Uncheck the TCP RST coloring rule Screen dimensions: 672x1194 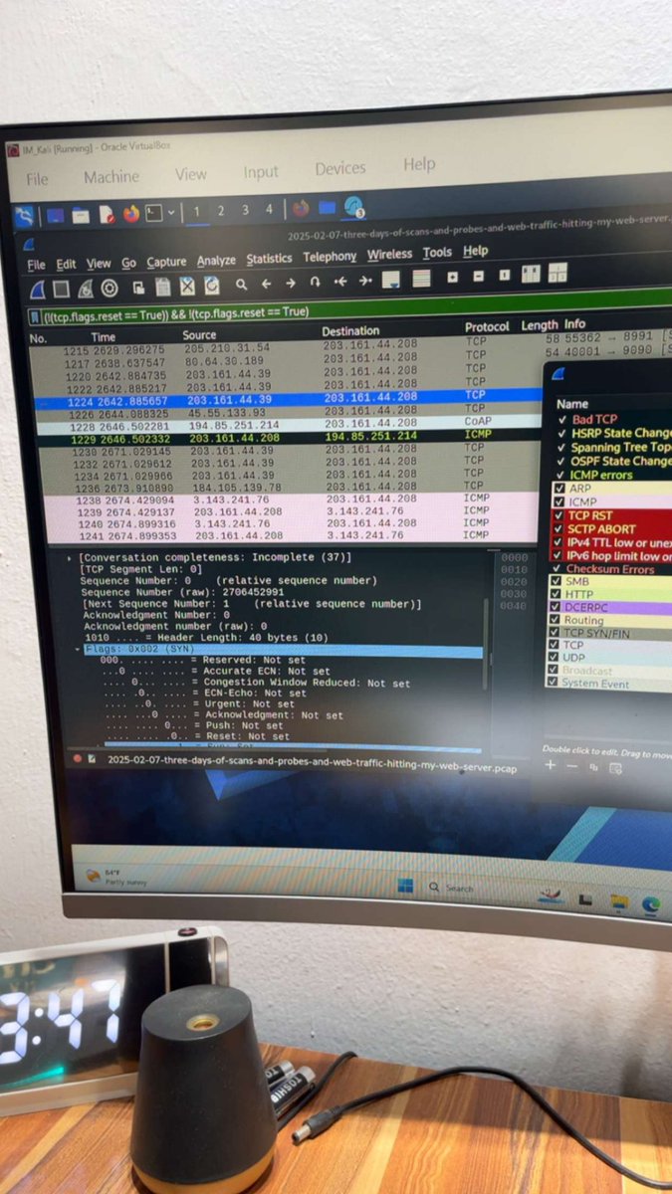point(559,515)
